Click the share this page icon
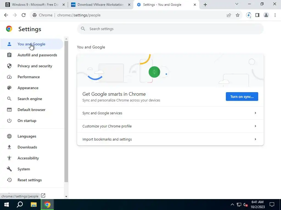The height and width of the screenshot is (210, 281). click(x=229, y=15)
